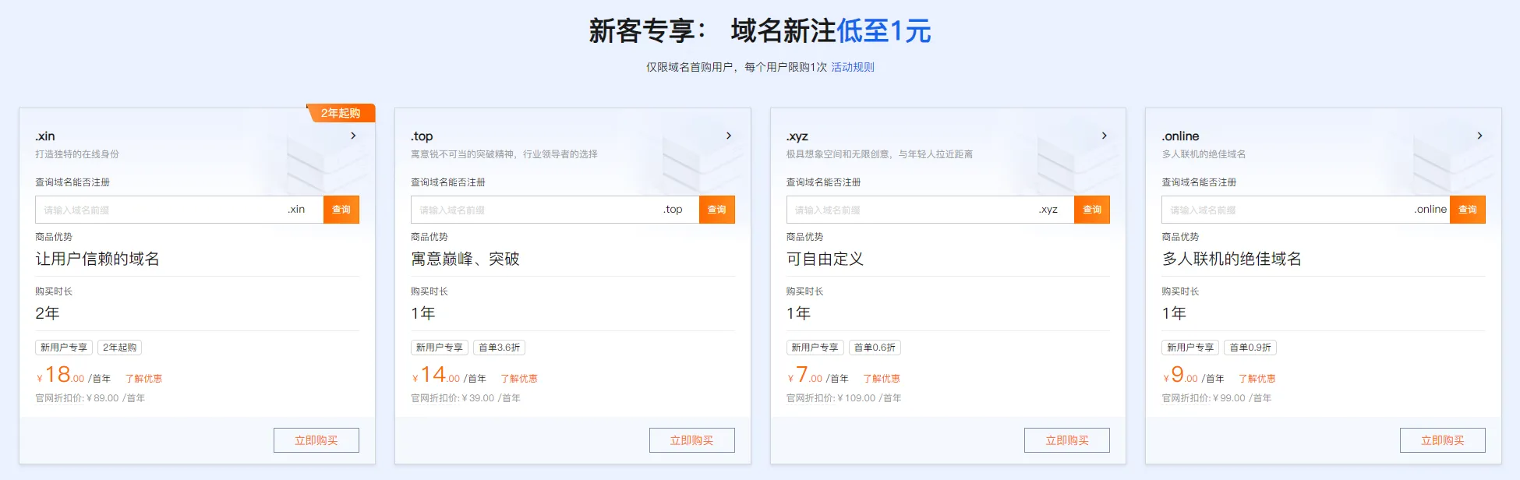
Task: Click 新用户专享 tag on .top card
Action: [x=440, y=348]
